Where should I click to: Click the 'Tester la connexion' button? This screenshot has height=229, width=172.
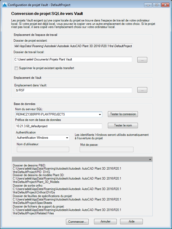(123, 114)
